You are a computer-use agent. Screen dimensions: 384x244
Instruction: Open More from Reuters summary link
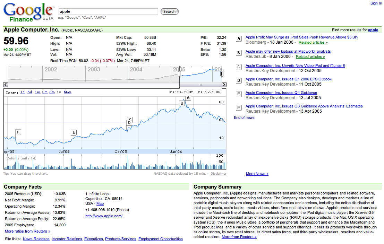(239, 237)
